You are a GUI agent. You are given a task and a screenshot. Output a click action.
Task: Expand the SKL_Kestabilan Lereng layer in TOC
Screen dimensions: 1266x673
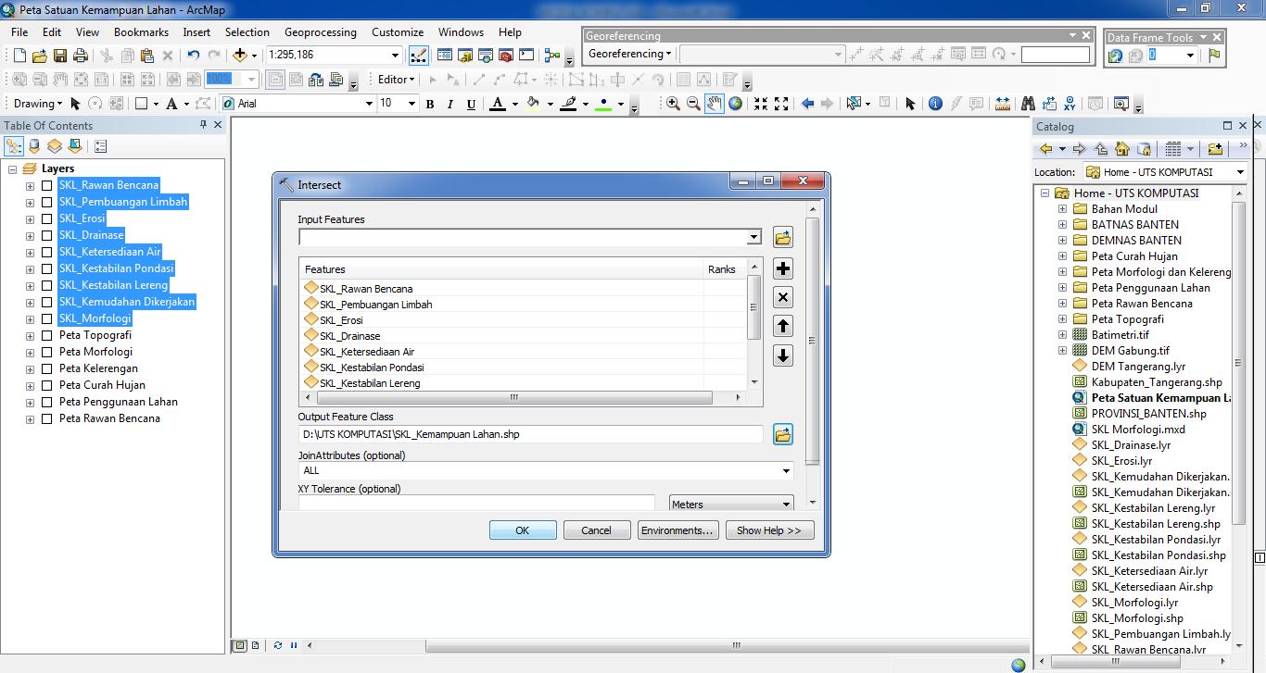(x=30, y=285)
